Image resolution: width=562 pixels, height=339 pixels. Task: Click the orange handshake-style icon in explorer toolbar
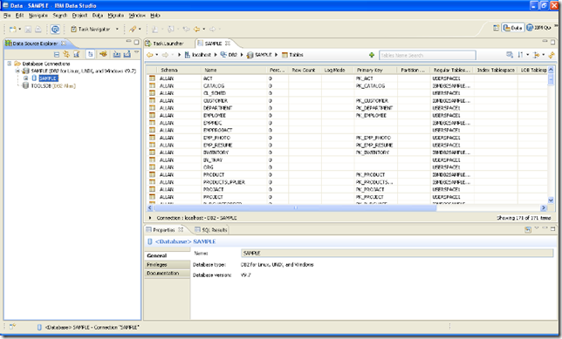pos(103,54)
